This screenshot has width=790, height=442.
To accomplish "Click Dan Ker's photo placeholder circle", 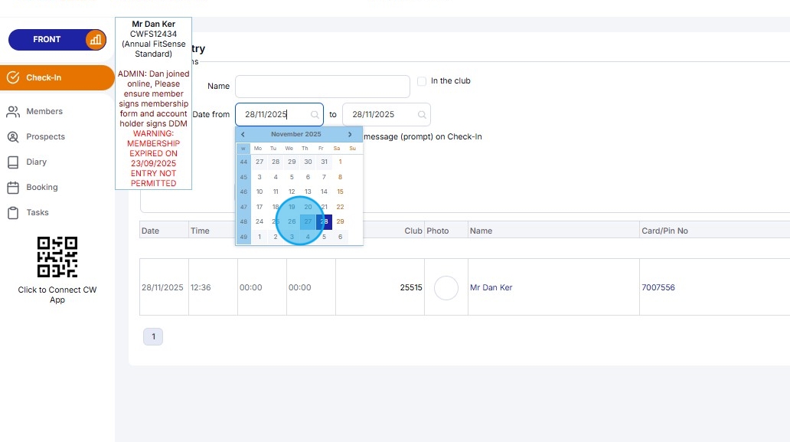I will 446,288.
